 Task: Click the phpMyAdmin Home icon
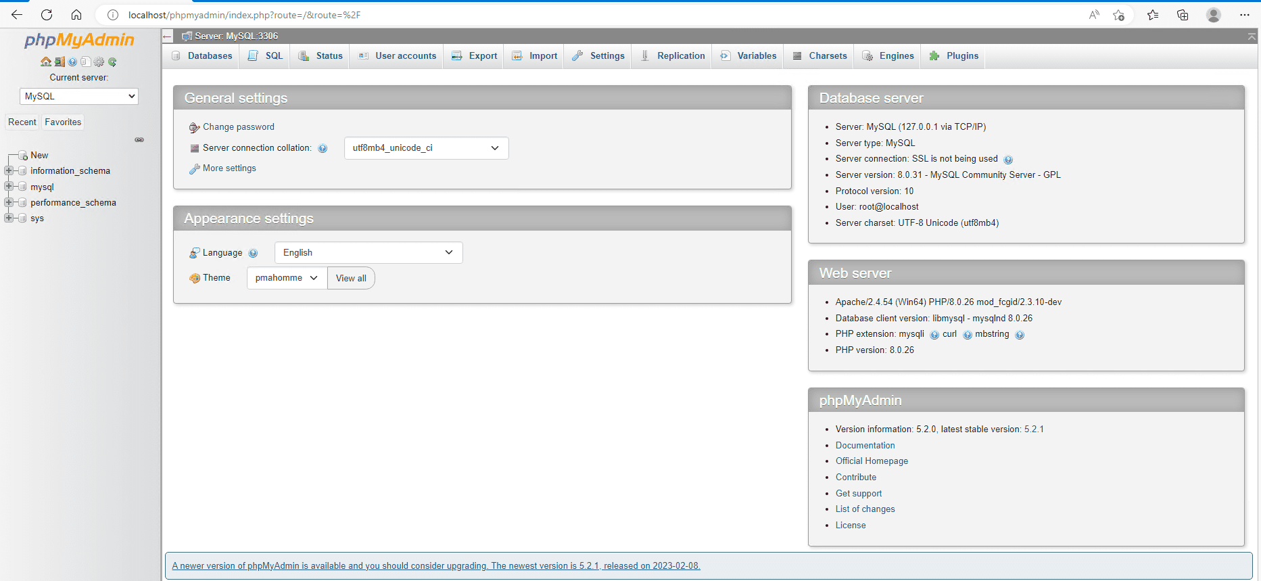46,62
